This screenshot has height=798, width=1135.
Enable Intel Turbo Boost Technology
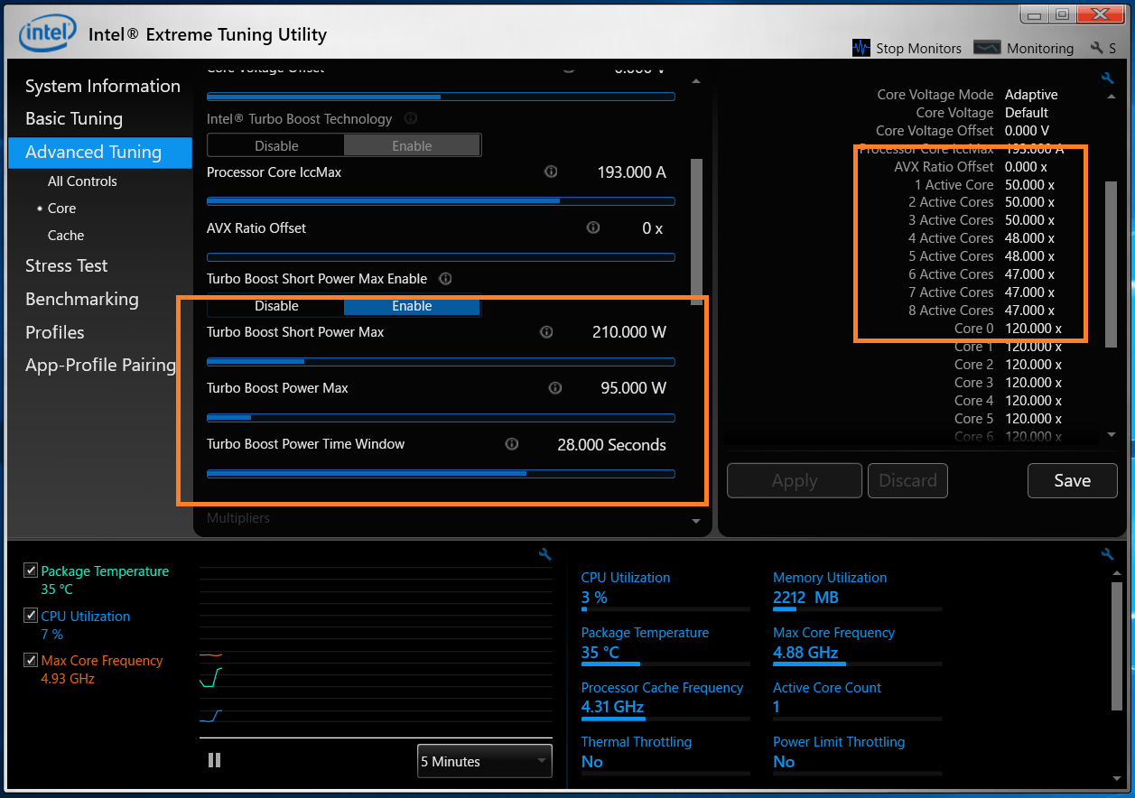(412, 145)
